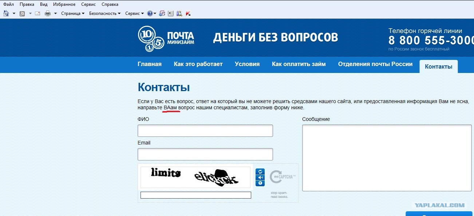
Task: Click into the CAPTCHA answer field
Action: 196,195
